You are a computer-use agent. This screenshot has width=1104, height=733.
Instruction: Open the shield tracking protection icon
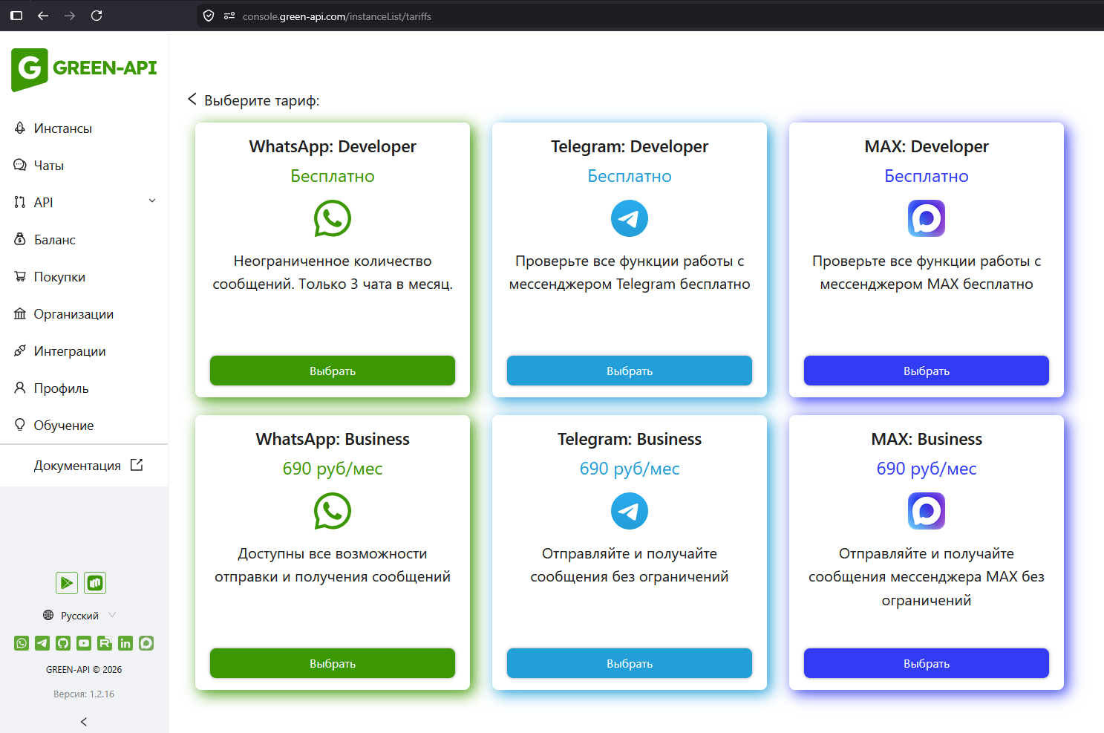pyautogui.click(x=209, y=16)
